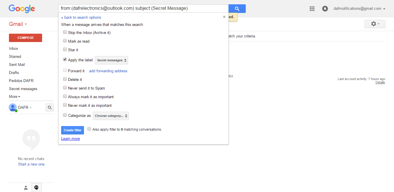Enable the Mark as read option

[65, 41]
